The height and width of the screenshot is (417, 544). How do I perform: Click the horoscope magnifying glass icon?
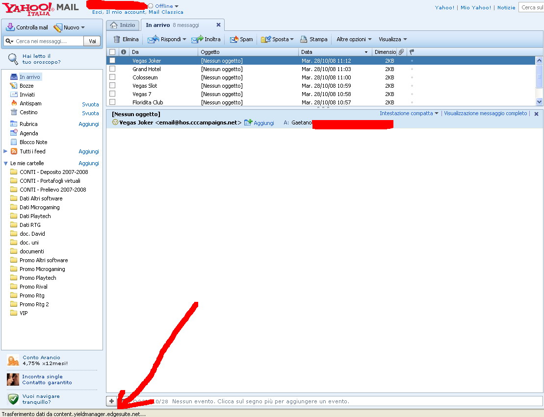(x=13, y=59)
